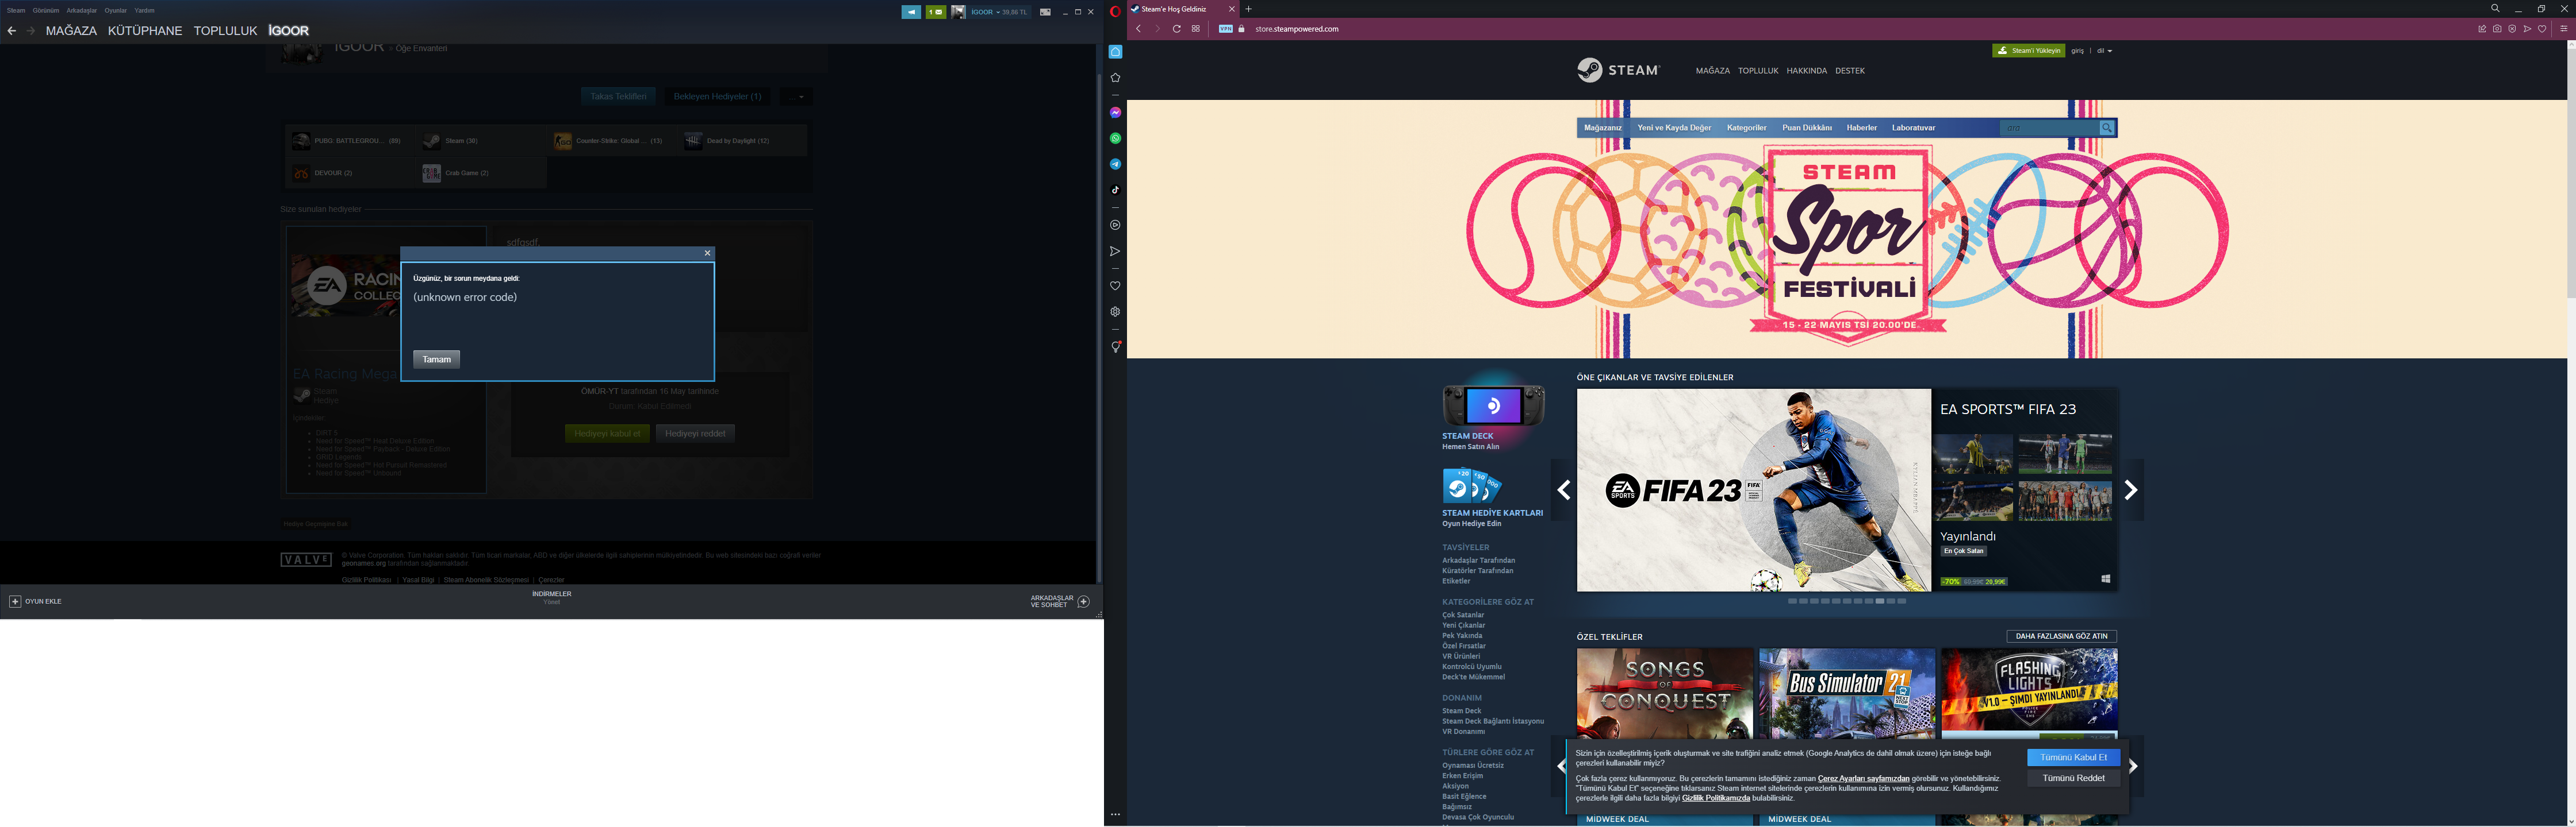The width and height of the screenshot is (2576, 827).
Task: Show next featured game carousel arrow
Action: coord(2130,489)
